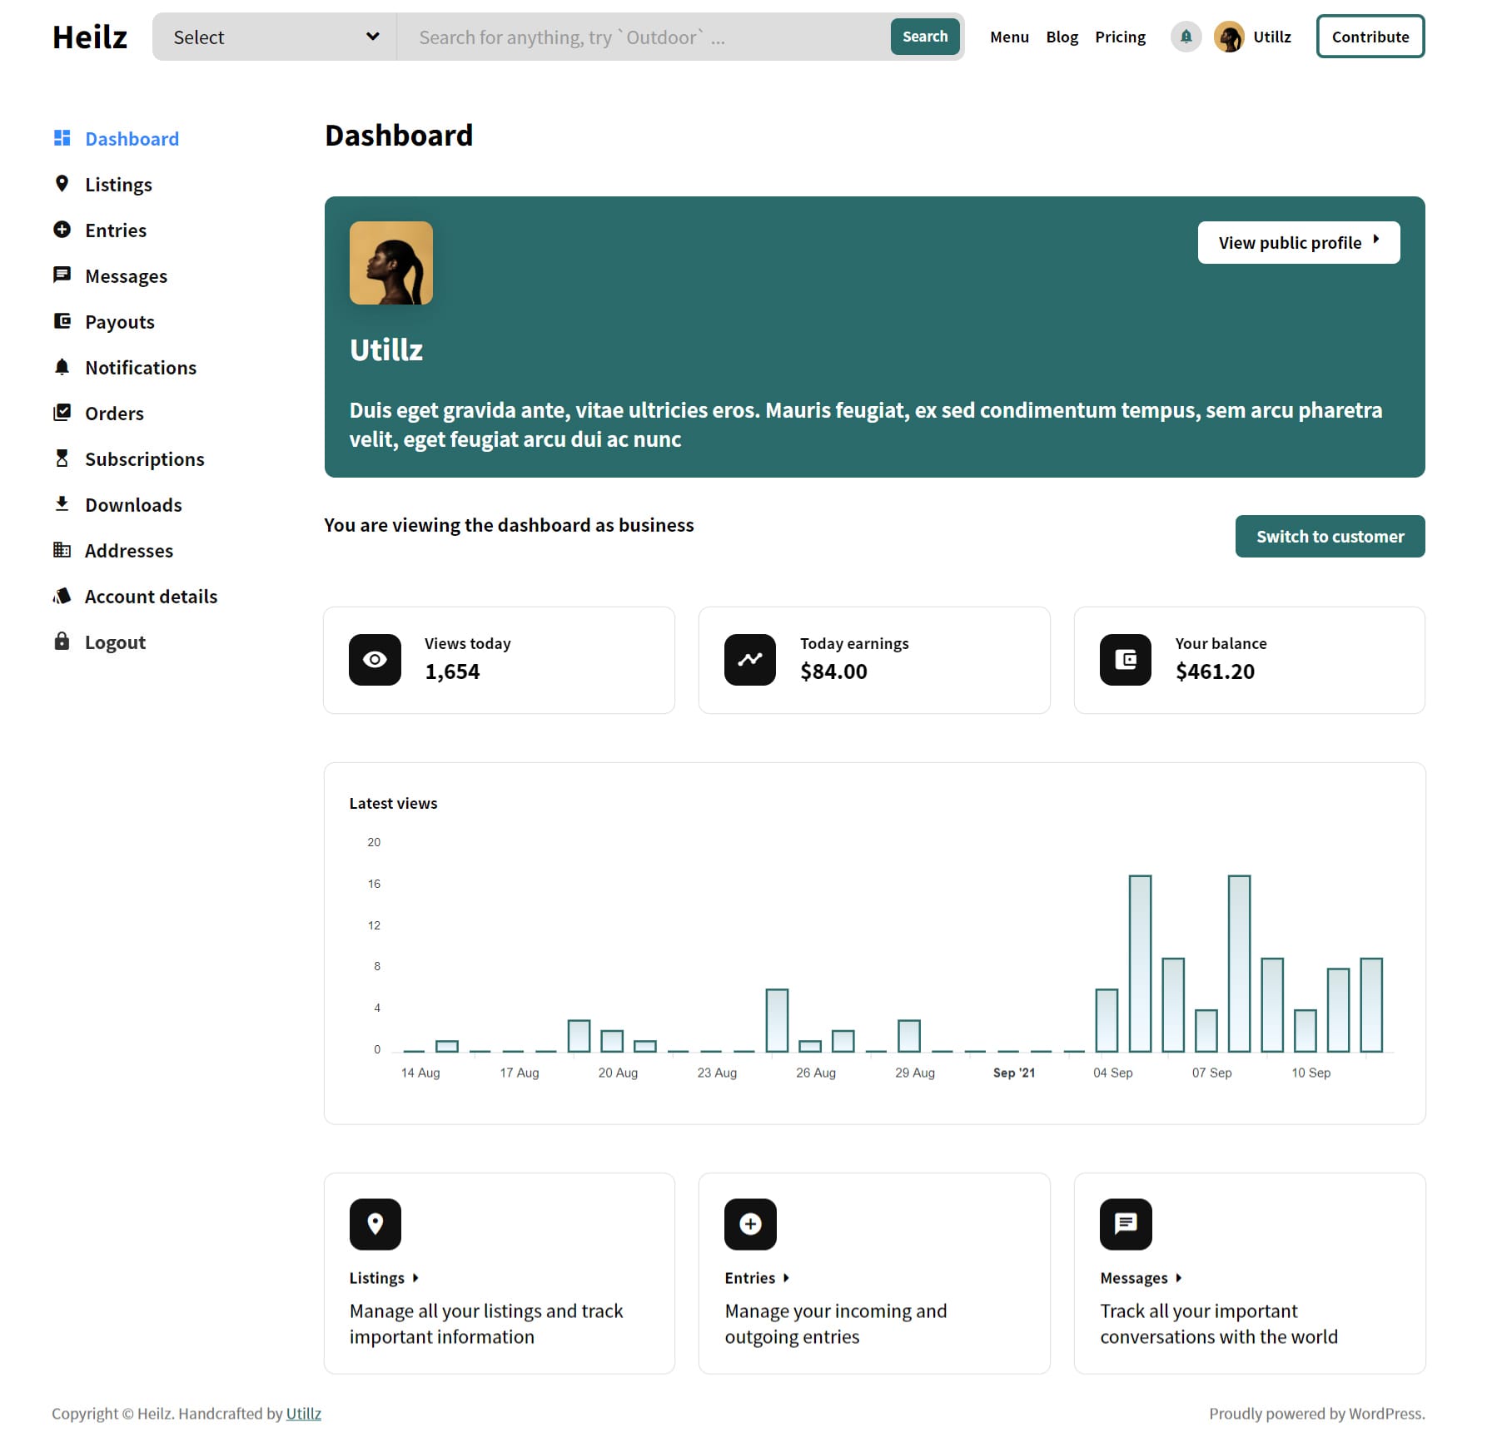Click the Your balance wallet icon

[x=1126, y=660]
